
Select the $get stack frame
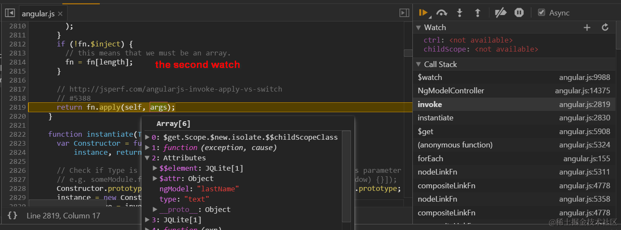coord(514,132)
